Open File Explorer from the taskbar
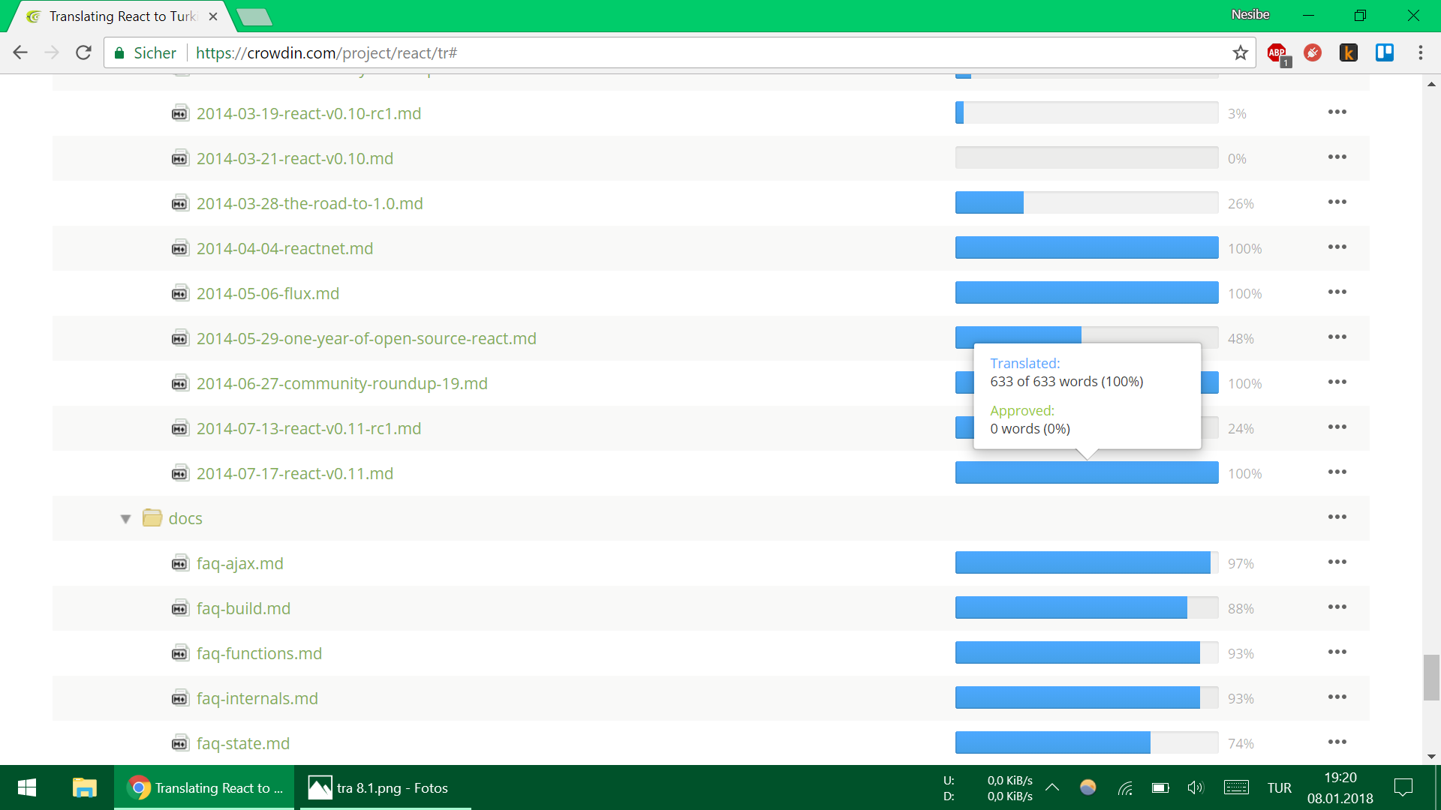This screenshot has width=1441, height=810. [84, 787]
